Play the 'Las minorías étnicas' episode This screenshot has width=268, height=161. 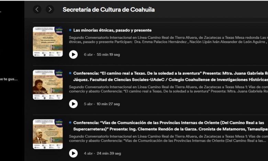point(73,54)
